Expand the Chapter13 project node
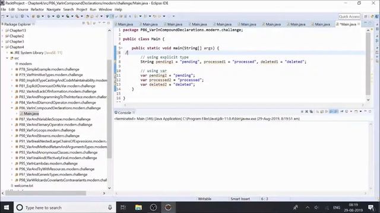 [2, 30]
